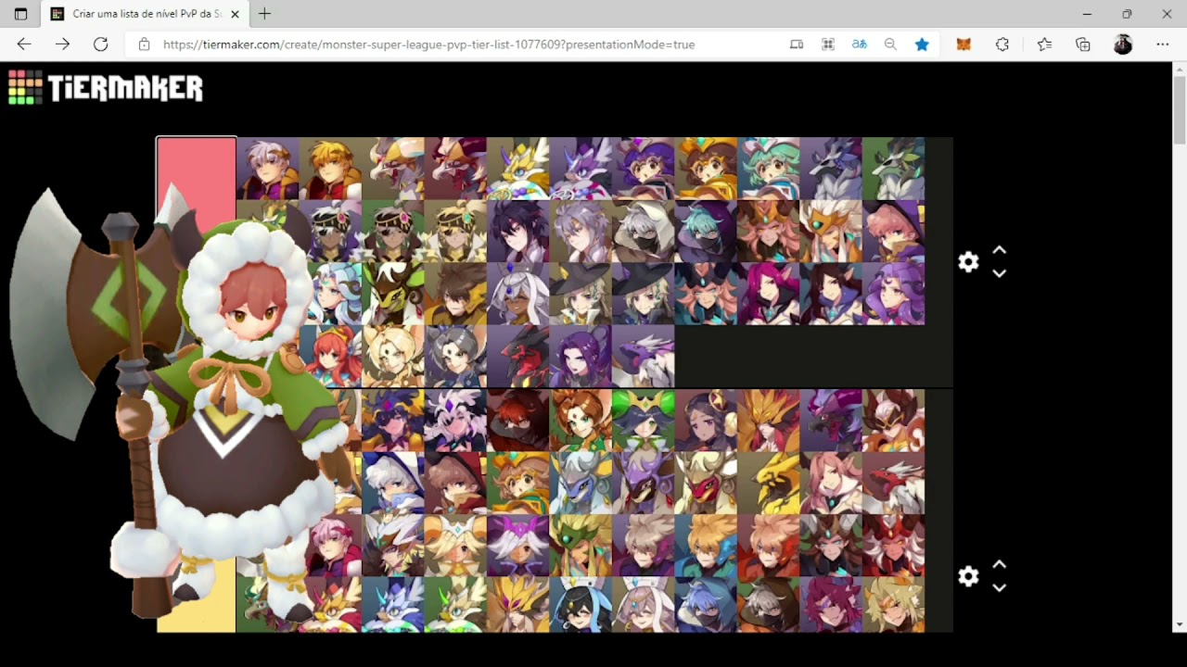The width and height of the screenshot is (1187, 667).
Task: View site information lock icon
Action: point(144,44)
